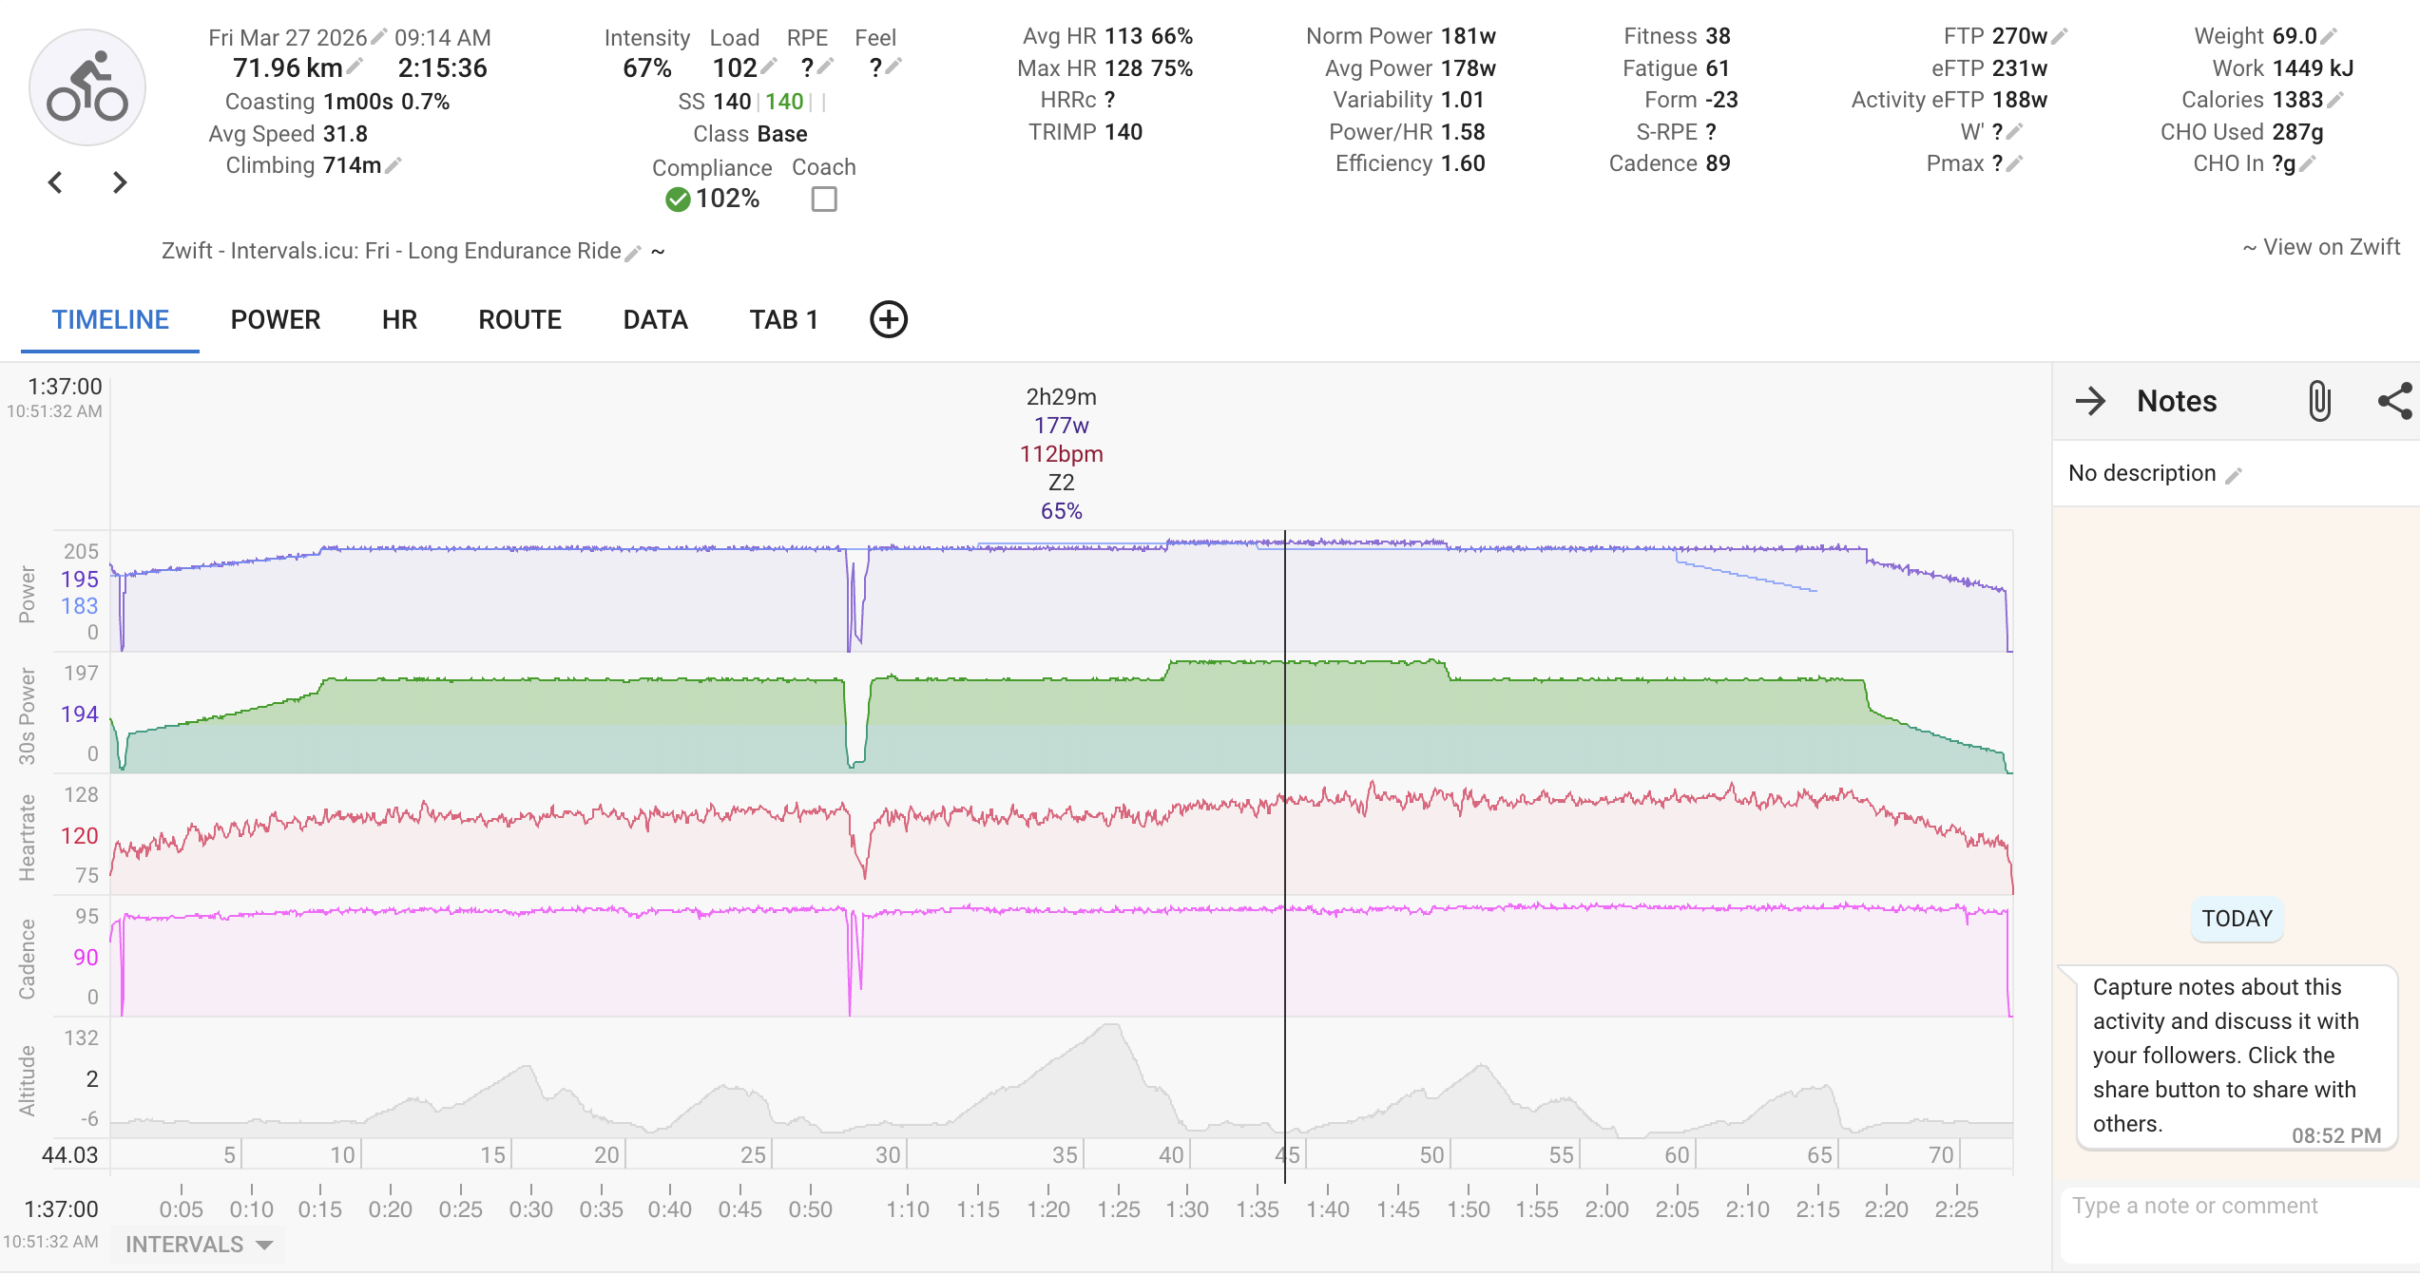This screenshot has height=1275, width=2420.
Task: Edit the Calories value pencil
Action: pyautogui.click(x=2336, y=101)
